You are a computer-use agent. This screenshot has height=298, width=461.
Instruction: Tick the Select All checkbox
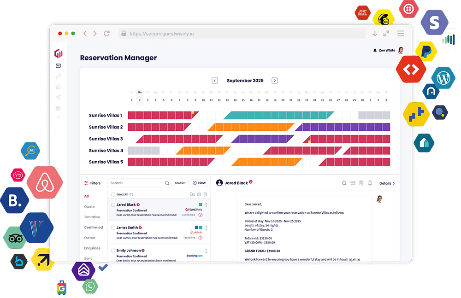(x=113, y=195)
